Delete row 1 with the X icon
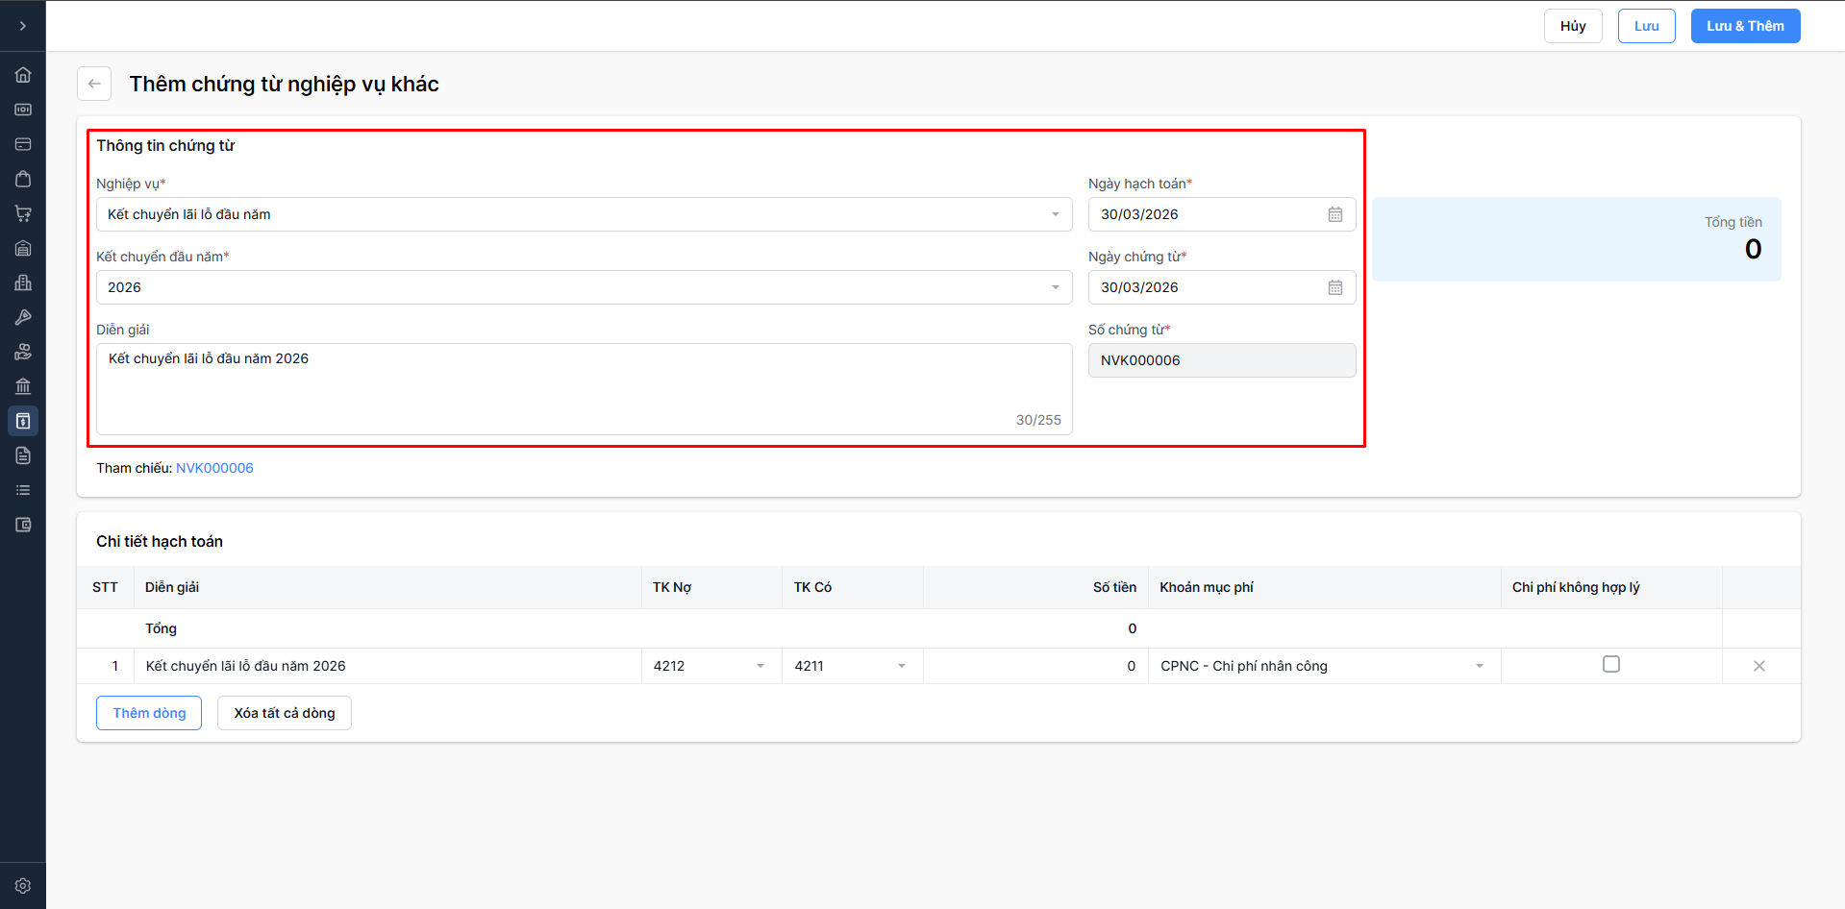Image resolution: width=1845 pixels, height=909 pixels. [x=1758, y=666]
